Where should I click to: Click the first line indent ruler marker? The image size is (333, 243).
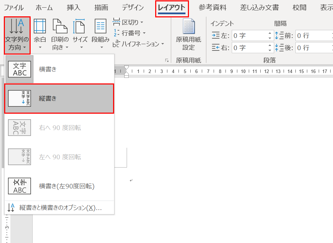(x=126, y=68)
